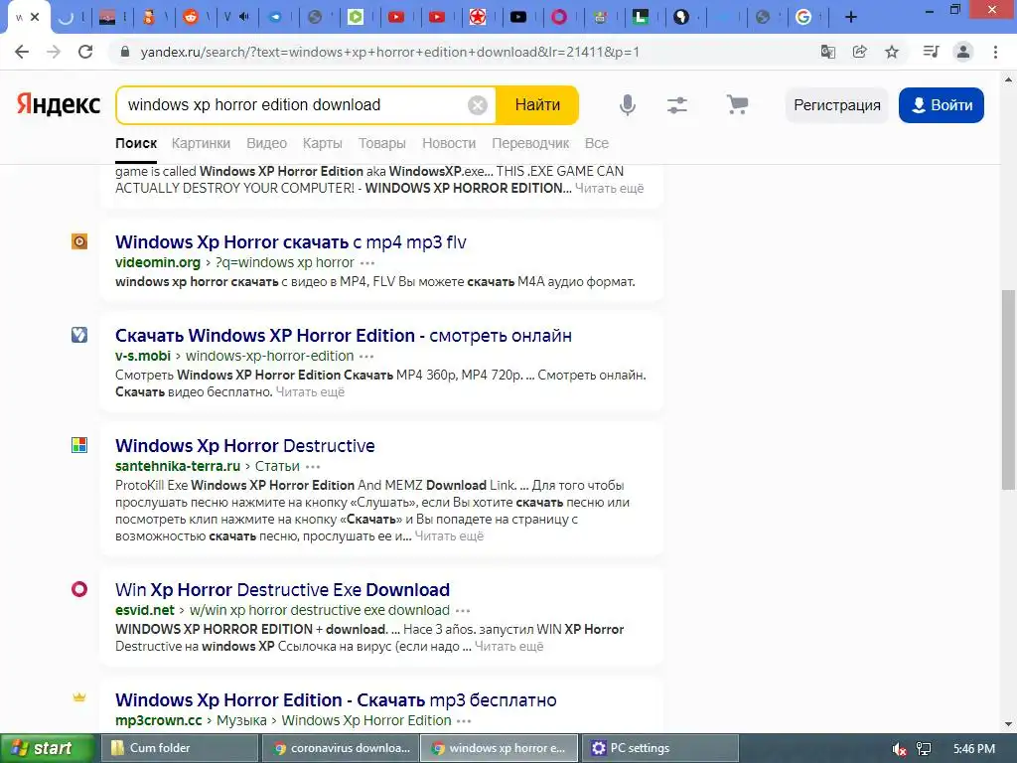Open 'Windows Xp Horror Edition - Скачать mp3' result
This screenshot has height=763, width=1017.
336,700
